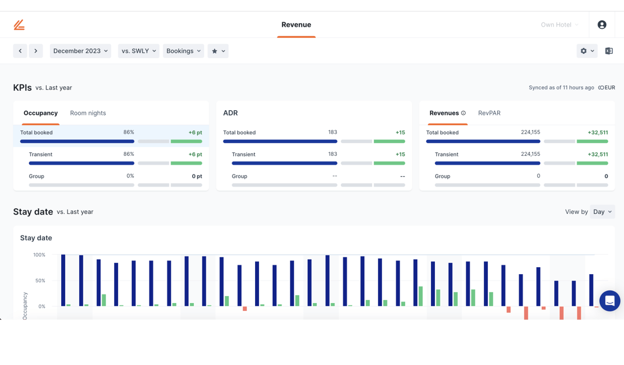Open the star favorites menu
The width and height of the screenshot is (624, 365).
218,51
